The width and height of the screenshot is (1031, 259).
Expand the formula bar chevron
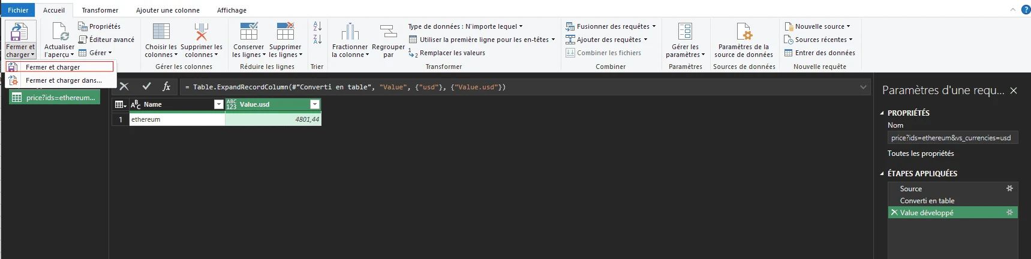(863, 87)
